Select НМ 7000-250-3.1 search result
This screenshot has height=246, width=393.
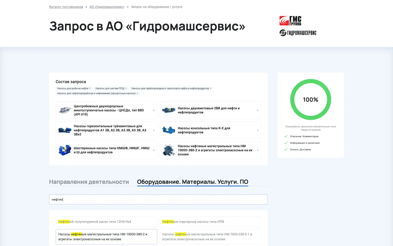210,237
